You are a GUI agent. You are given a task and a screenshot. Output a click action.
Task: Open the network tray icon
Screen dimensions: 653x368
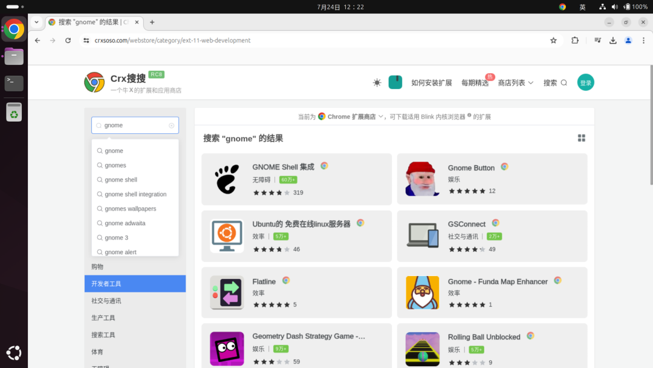tap(602, 7)
